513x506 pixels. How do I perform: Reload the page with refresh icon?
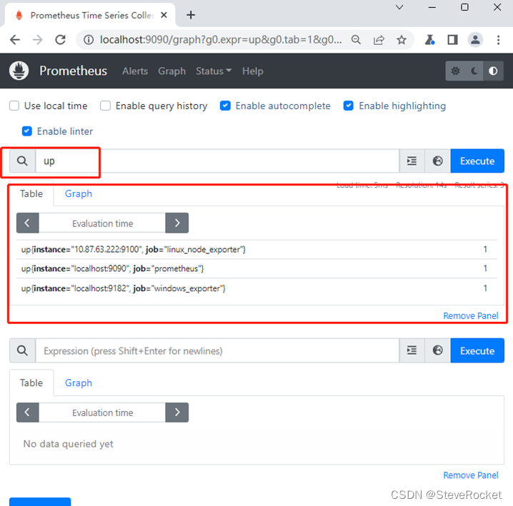(60, 40)
